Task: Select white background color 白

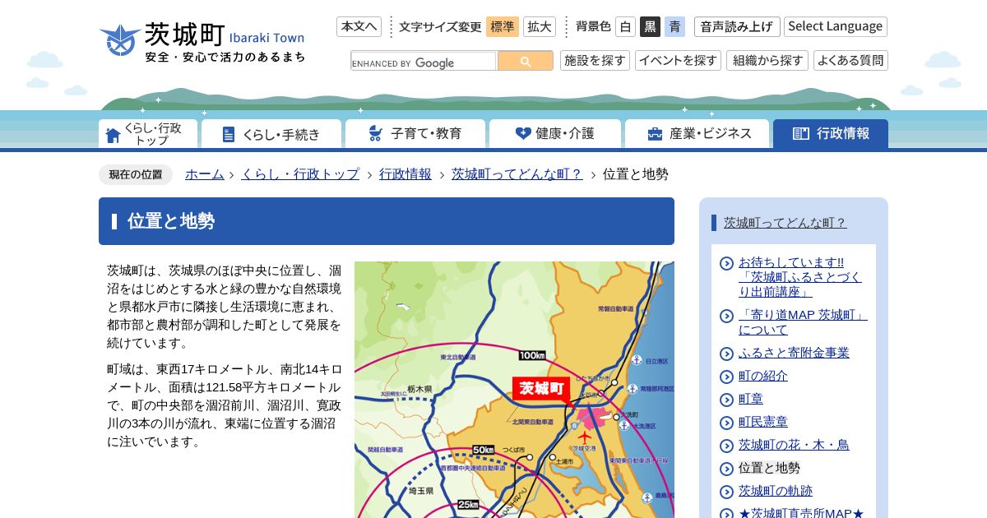Action: 626,26
